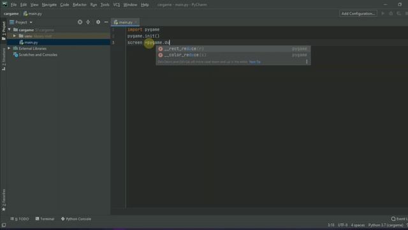Open the Terminal tool window

coord(45,218)
